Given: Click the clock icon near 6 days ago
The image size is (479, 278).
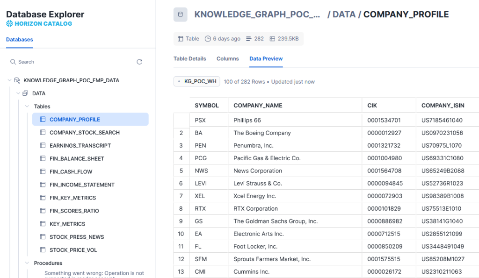Looking at the screenshot, I should point(208,39).
